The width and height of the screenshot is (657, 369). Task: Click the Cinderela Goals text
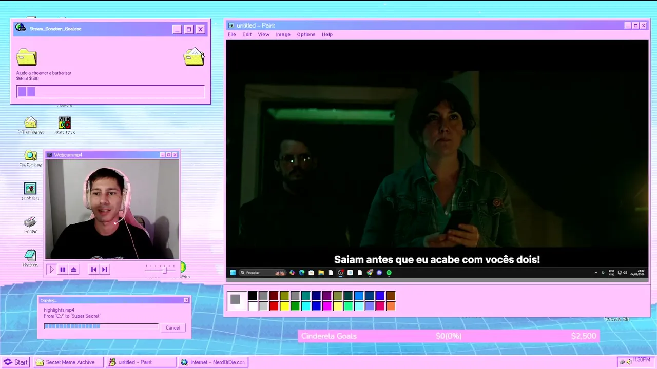tap(329, 336)
